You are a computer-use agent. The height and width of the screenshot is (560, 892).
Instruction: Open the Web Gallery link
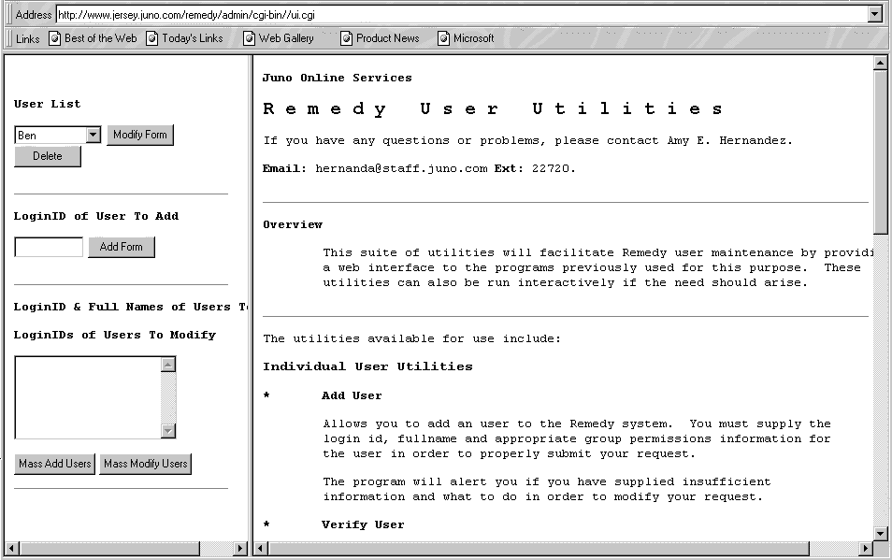(286, 38)
